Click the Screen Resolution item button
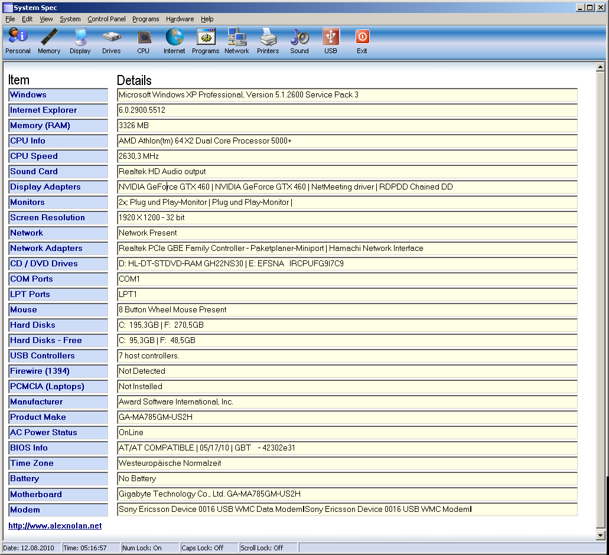Image resolution: width=609 pixels, height=555 pixels. click(x=58, y=218)
